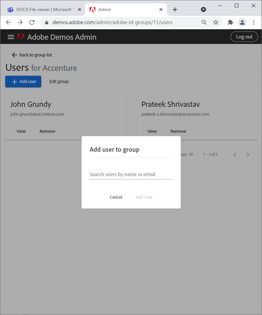The image size is (262, 315).
Task: Remove Prateek Shrivastav from group
Action: coord(178,131)
